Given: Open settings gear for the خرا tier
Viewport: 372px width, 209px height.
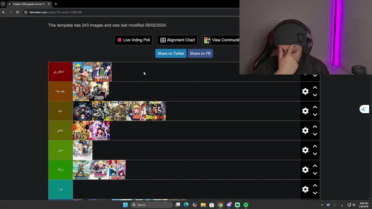Looking at the screenshot, I should 305,189.
